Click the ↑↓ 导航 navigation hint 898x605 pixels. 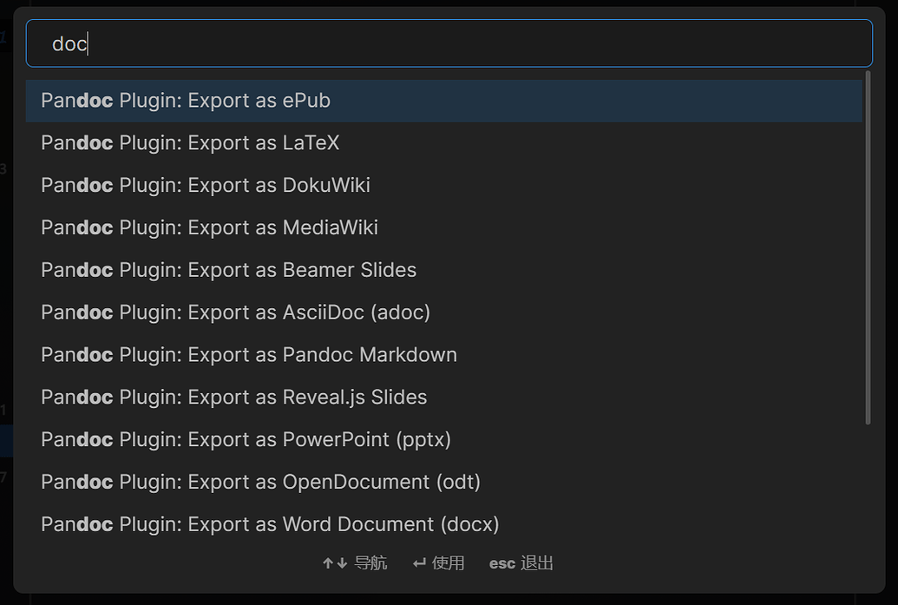(x=354, y=562)
